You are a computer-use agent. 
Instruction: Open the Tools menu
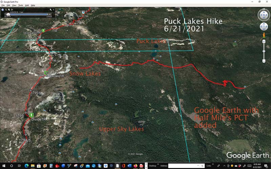tap(21, 5)
